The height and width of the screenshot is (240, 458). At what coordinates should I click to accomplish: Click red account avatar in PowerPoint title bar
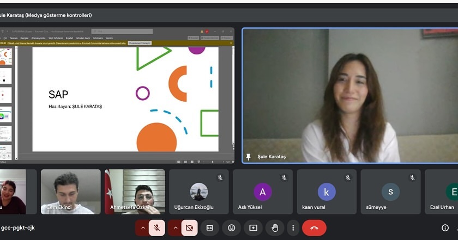(x=207, y=31)
